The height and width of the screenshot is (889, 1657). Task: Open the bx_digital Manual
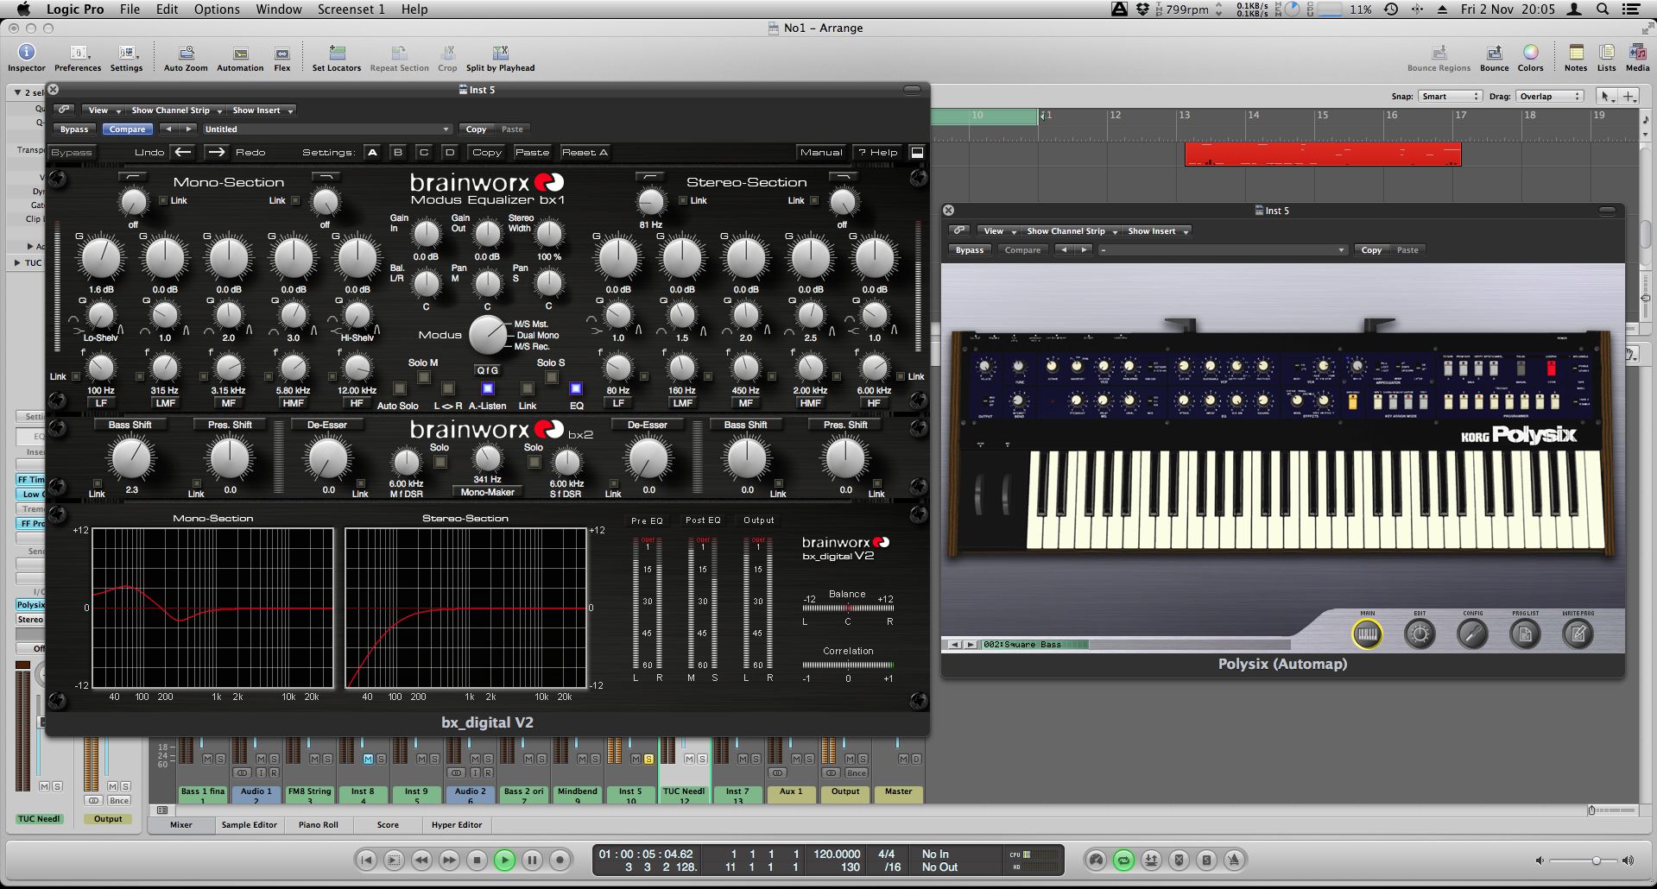820,152
